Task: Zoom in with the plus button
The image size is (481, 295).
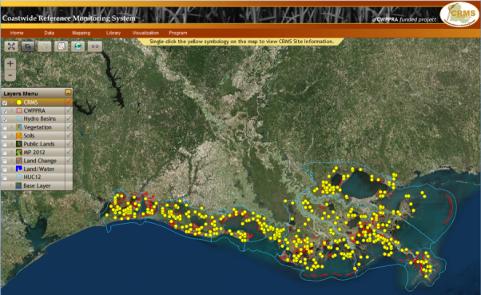Action: 10,63
